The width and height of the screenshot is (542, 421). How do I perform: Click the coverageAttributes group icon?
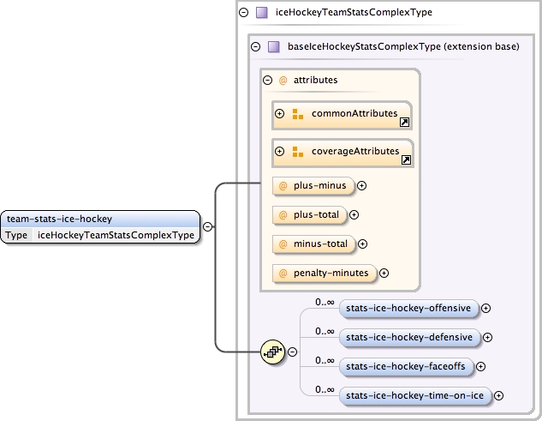(x=298, y=152)
